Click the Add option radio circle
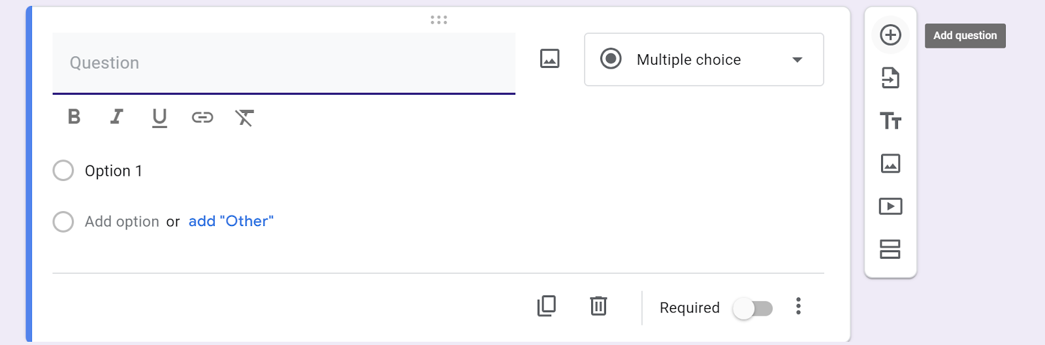Screen dimensions: 1045x345 [x=63, y=222]
